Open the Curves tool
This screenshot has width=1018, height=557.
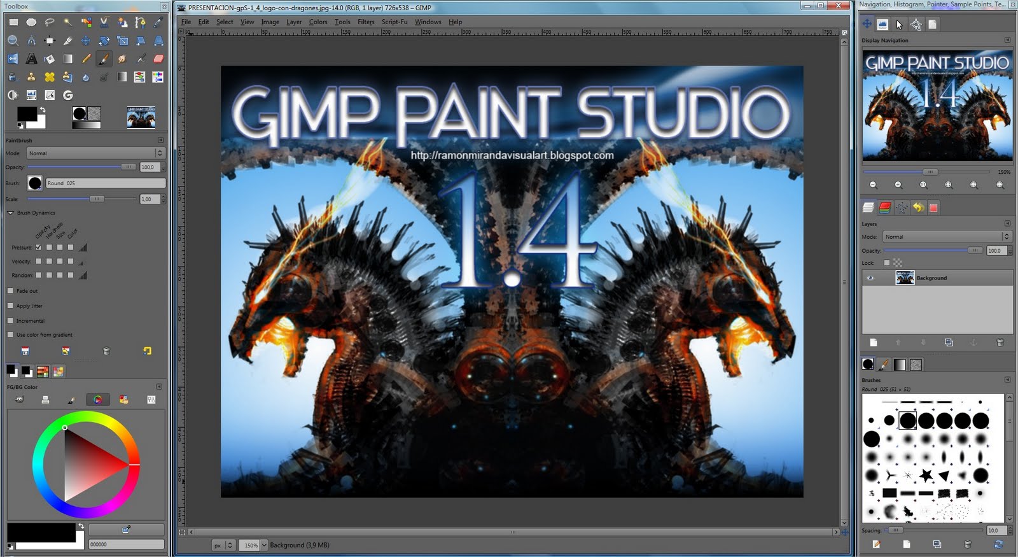tap(50, 95)
